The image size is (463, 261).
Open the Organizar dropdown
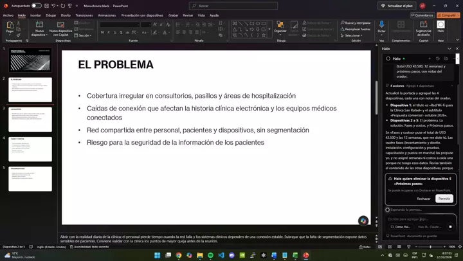pyautogui.click(x=280, y=28)
